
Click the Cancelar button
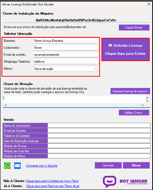point(108,165)
